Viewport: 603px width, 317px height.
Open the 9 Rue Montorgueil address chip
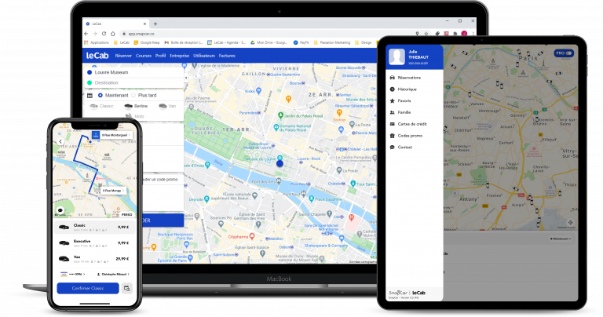(x=112, y=135)
